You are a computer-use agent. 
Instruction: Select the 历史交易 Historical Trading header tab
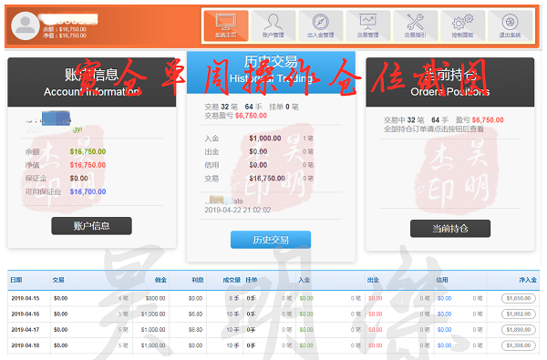pos(271,72)
